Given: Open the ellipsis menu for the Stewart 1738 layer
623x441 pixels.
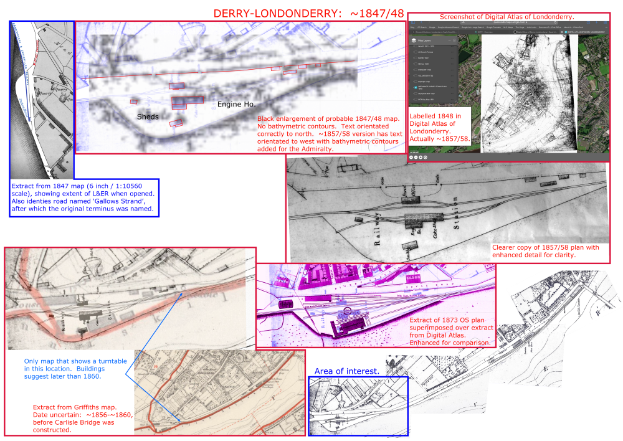Looking at the screenshot, I should pyautogui.click(x=452, y=70).
